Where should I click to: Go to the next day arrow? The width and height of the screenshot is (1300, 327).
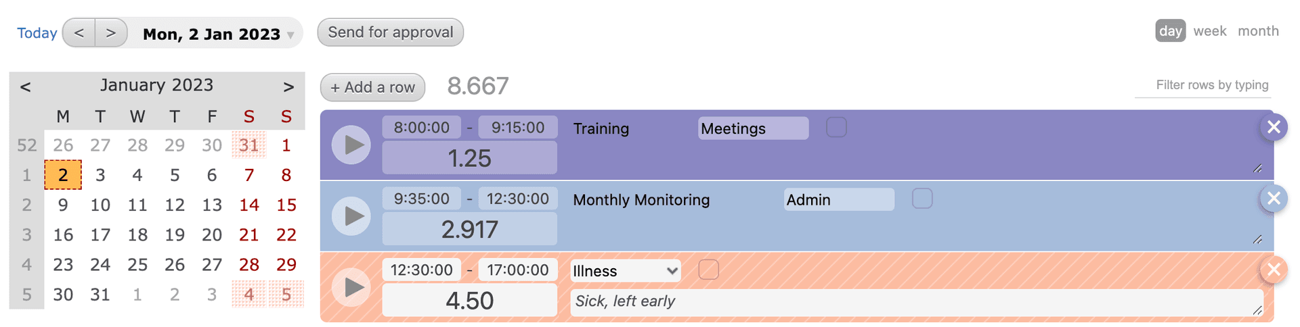click(111, 33)
